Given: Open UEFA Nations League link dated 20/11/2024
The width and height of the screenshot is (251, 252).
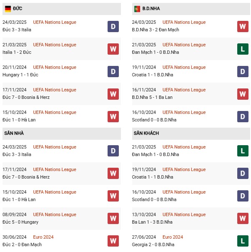Looking at the screenshot, I should pos(55,67).
